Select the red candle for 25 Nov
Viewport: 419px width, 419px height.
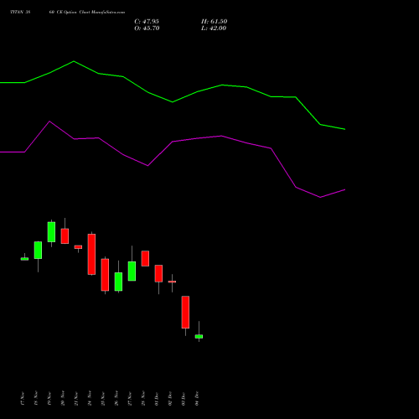click(105, 275)
